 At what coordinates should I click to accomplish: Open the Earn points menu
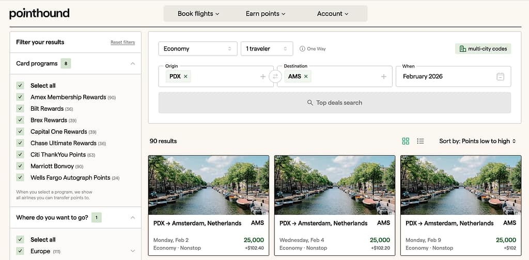pyautogui.click(x=266, y=13)
